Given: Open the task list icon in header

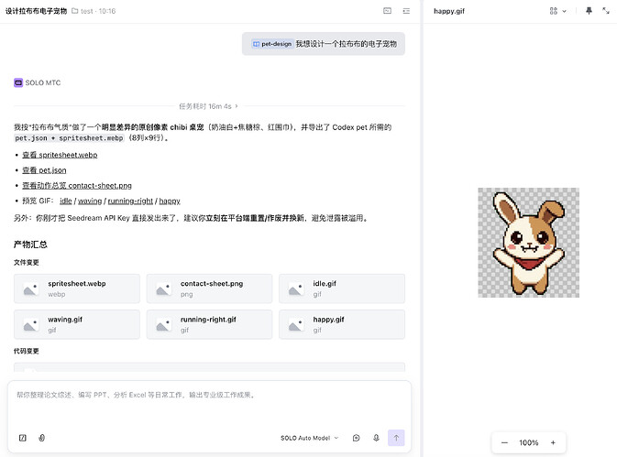Looking at the screenshot, I should coord(406,11).
